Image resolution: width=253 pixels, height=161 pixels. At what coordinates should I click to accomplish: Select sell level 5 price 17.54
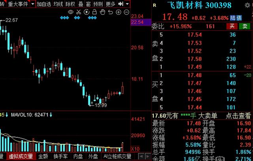click(x=195, y=35)
